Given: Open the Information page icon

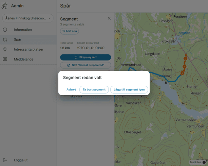Looking at the screenshot, I should 5,30.
